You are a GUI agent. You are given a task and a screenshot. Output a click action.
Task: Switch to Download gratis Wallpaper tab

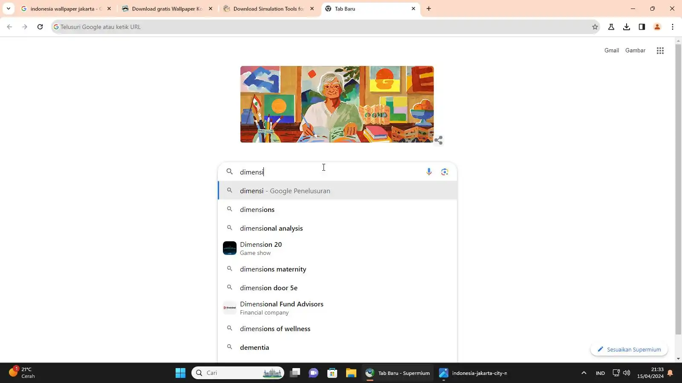click(168, 9)
